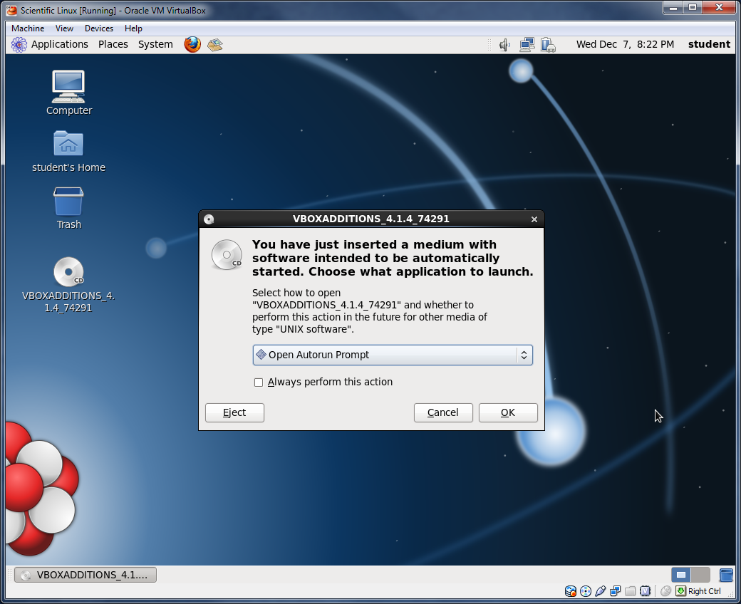This screenshot has width=741, height=604.
Task: Click the 'Right Ctrl' host key label
Action: click(704, 591)
